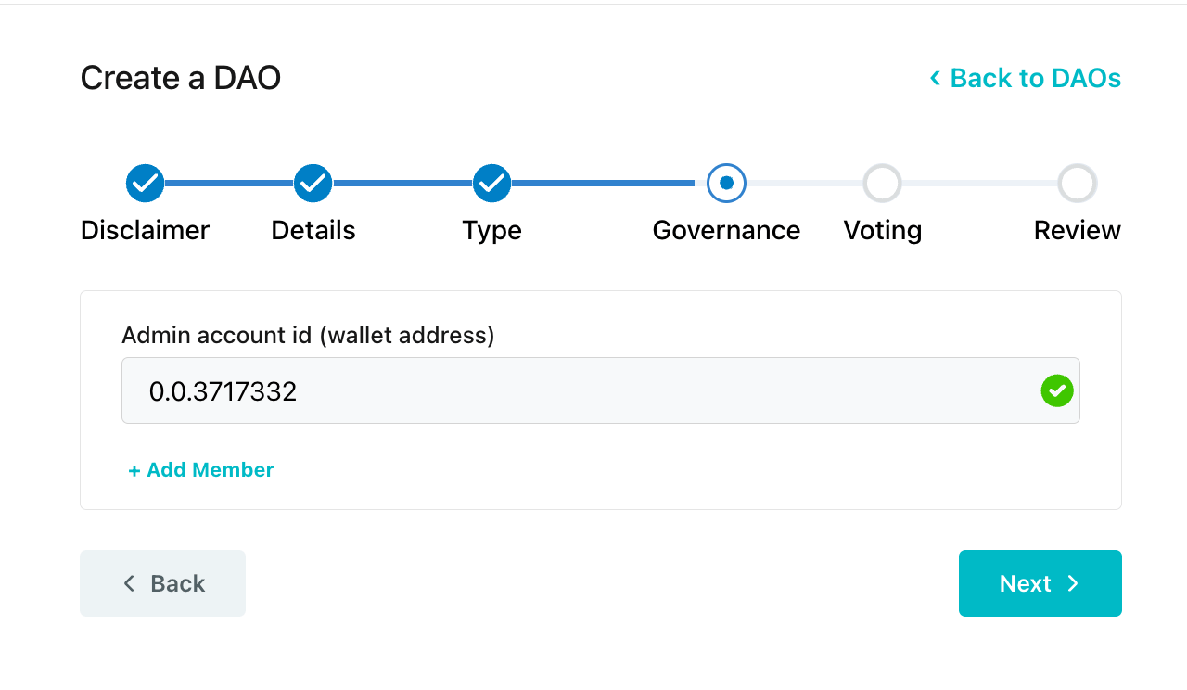Image resolution: width=1187 pixels, height=690 pixels.
Task: Click the green validation checkmark icon
Action: [1057, 390]
